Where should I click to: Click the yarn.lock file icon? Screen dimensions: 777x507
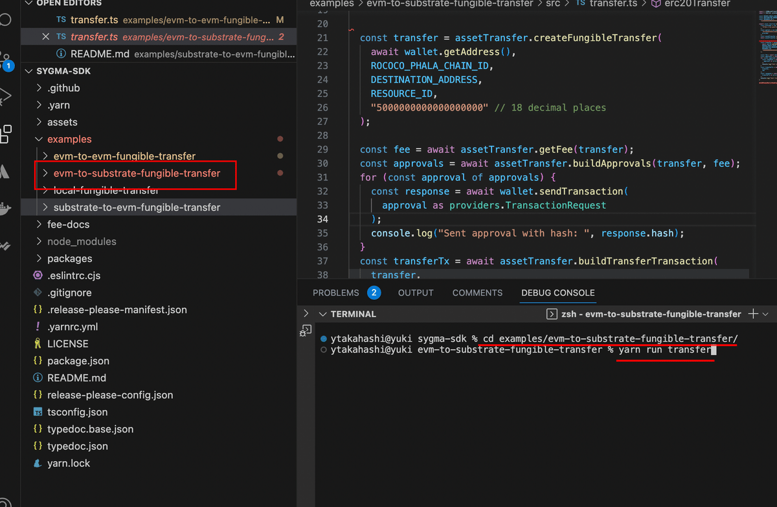[38, 463]
